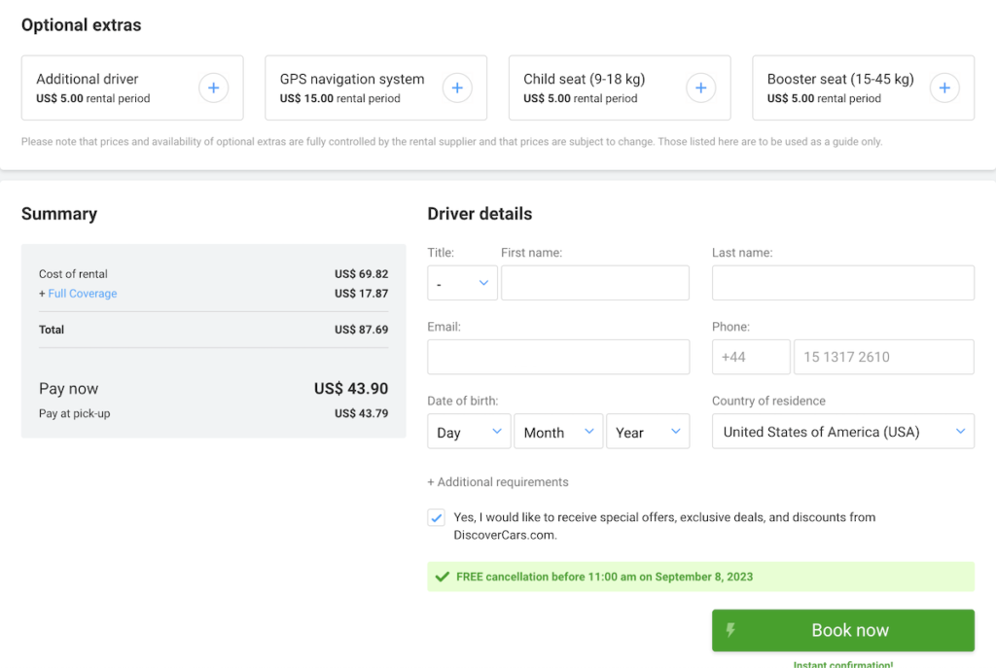Screen dimensions: 996x668
Task: Focus the Last name field
Action: [843, 283]
